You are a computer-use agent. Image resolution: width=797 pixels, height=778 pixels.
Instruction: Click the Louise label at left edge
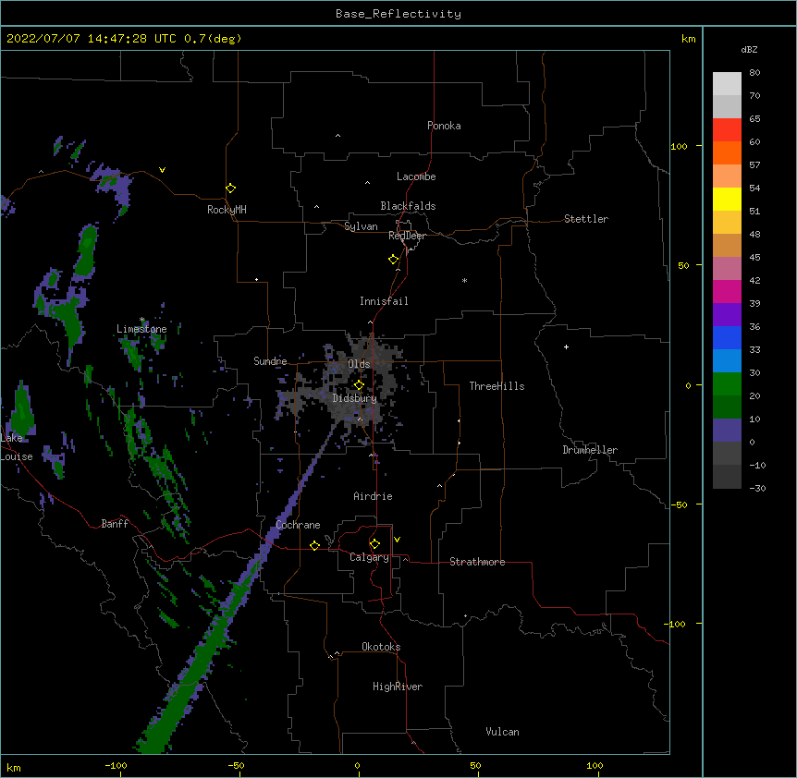coord(17,456)
